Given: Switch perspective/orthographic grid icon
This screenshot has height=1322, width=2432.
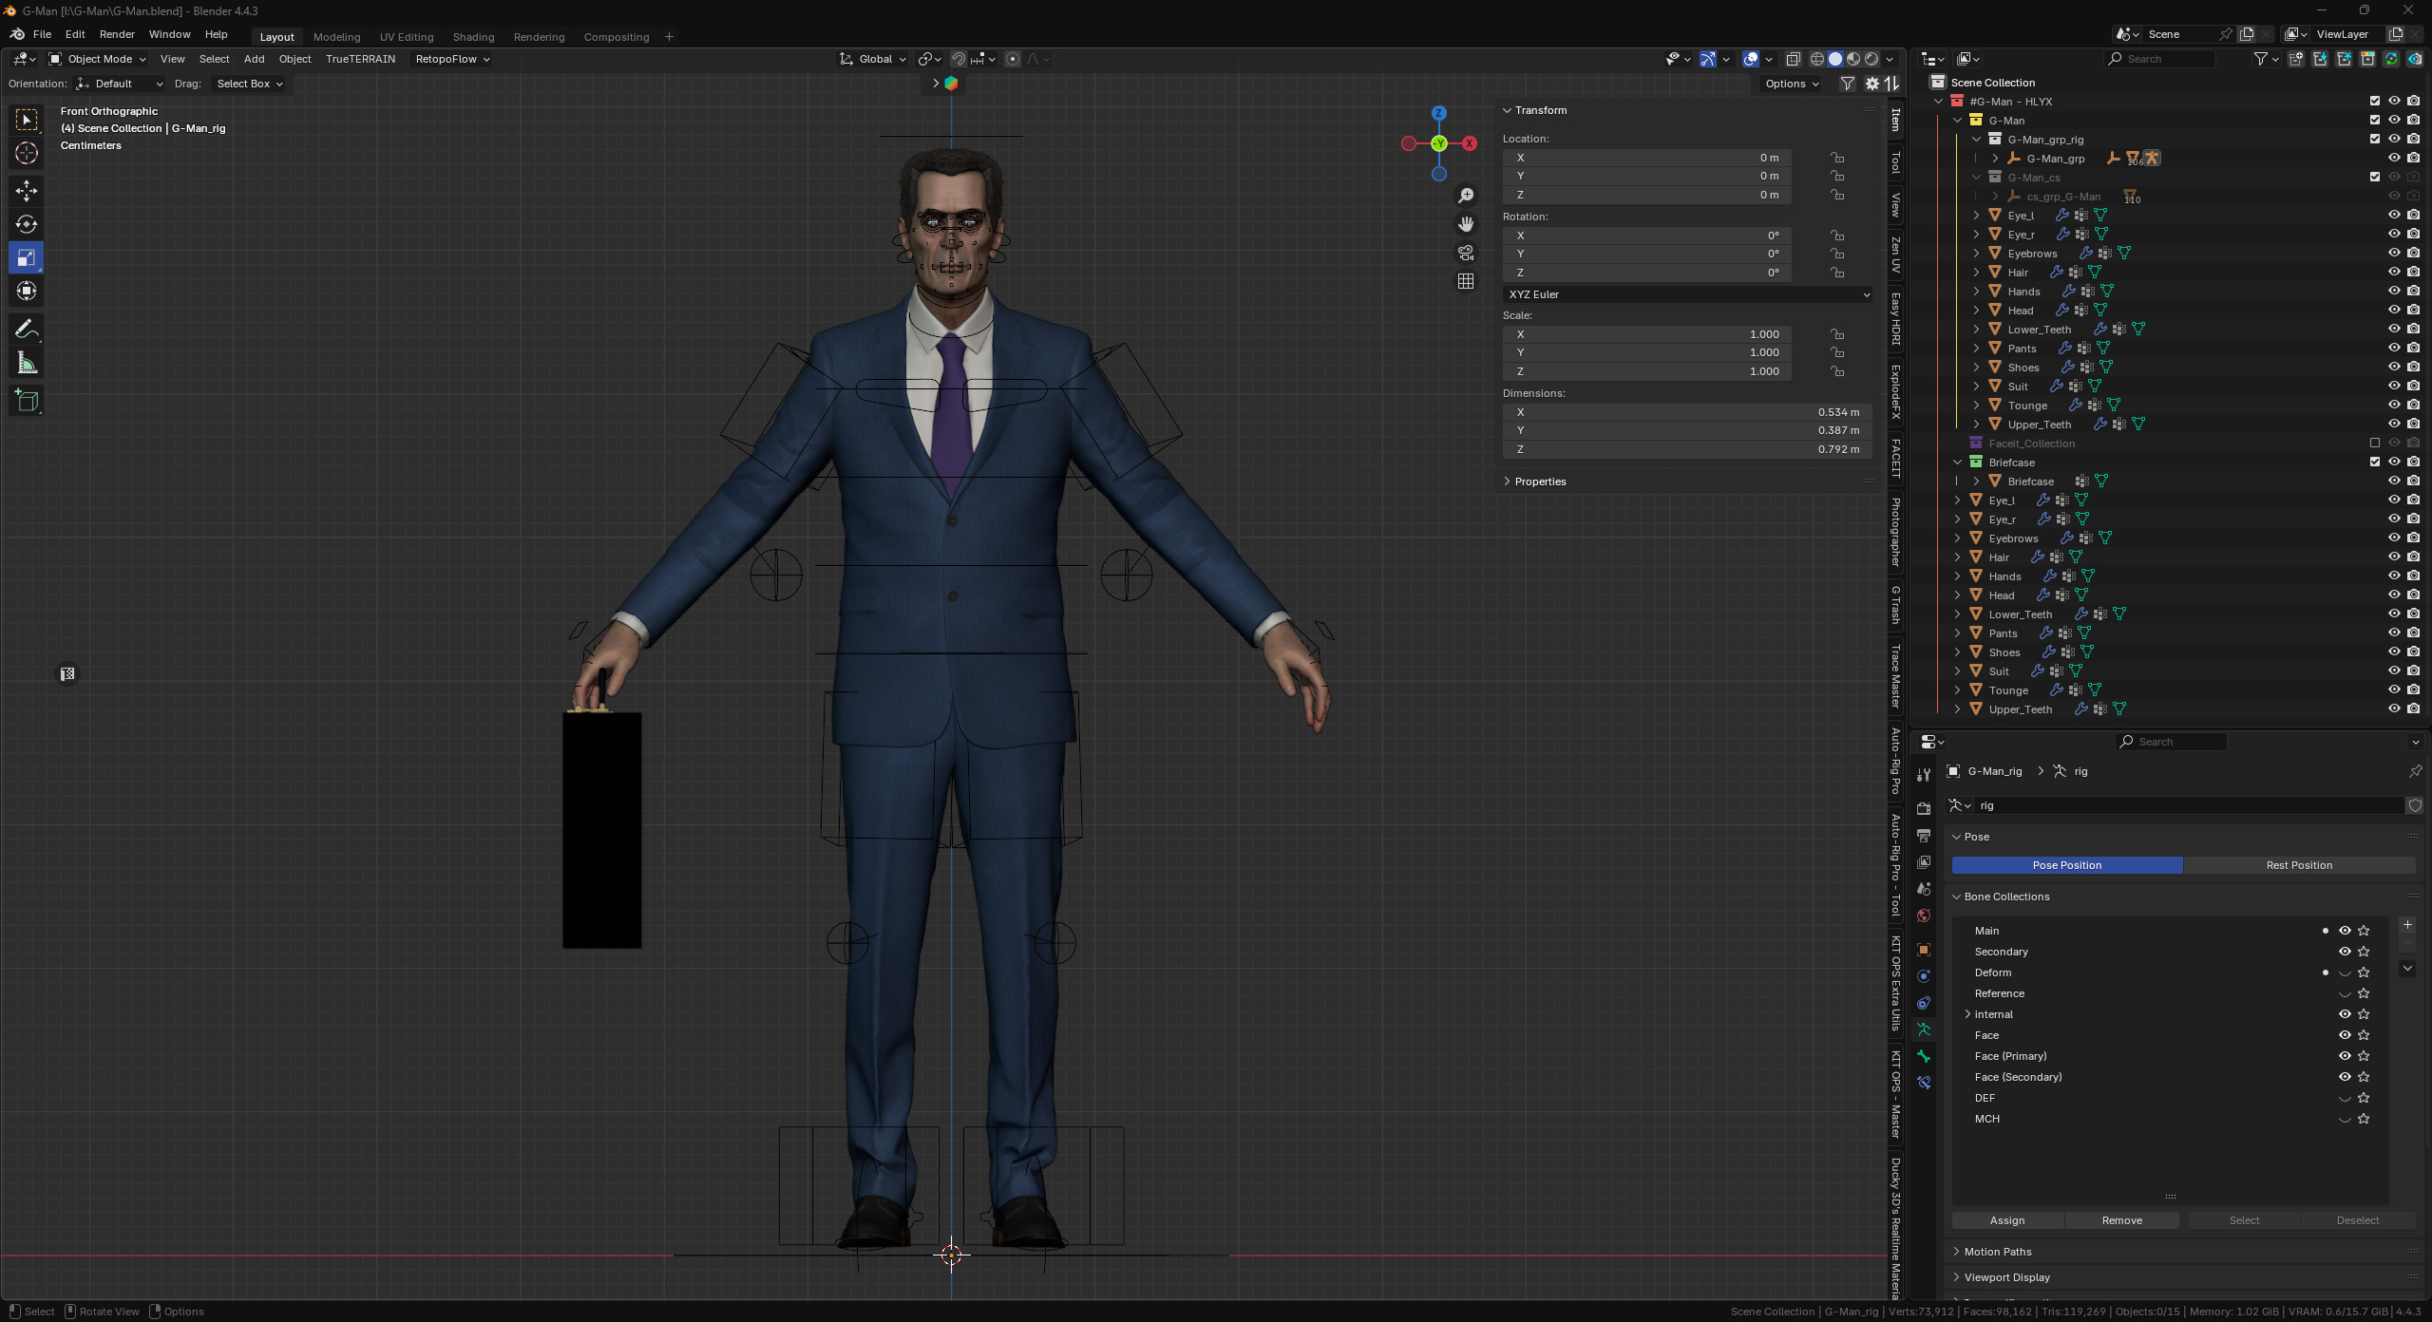Looking at the screenshot, I should coord(1466,281).
